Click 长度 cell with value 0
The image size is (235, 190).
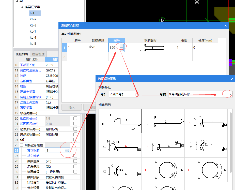pyautogui.click(x=205, y=47)
